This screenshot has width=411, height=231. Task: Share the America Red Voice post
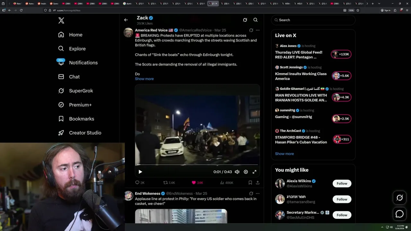coord(258,183)
